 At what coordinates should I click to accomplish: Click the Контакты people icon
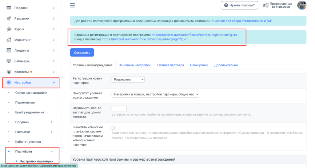(9, 72)
